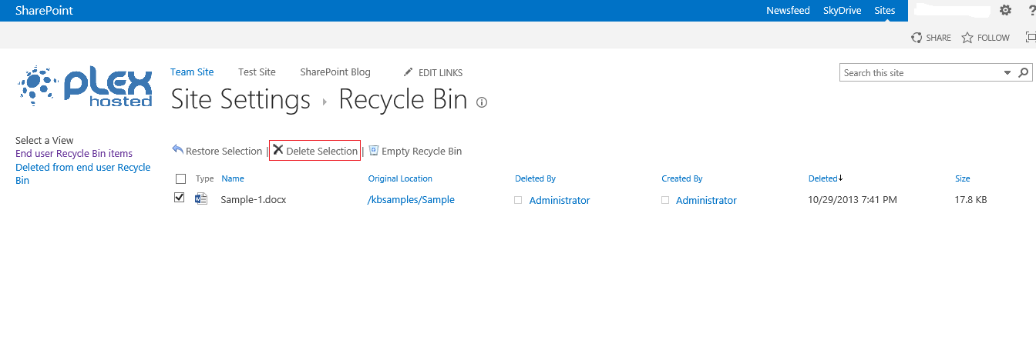Expand the search scope dropdown arrow
1036x350 pixels.
(1007, 72)
